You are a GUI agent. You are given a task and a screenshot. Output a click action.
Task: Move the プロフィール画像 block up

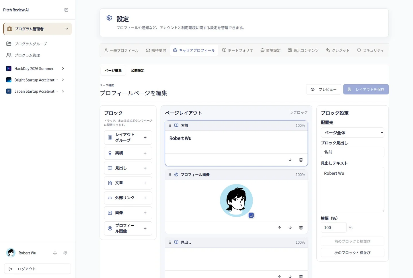(x=279, y=228)
